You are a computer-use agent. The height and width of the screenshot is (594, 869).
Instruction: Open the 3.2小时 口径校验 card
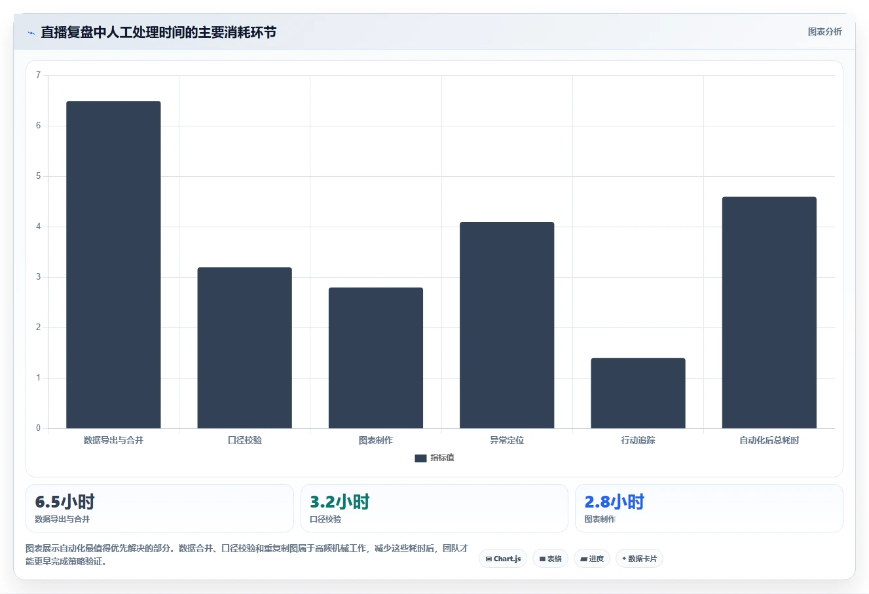tap(434, 508)
